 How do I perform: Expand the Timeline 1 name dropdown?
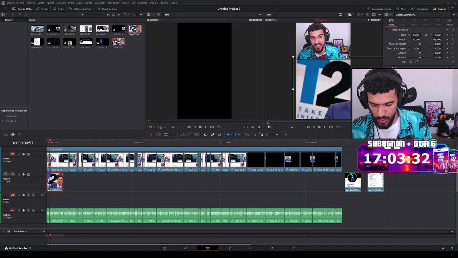point(330,20)
